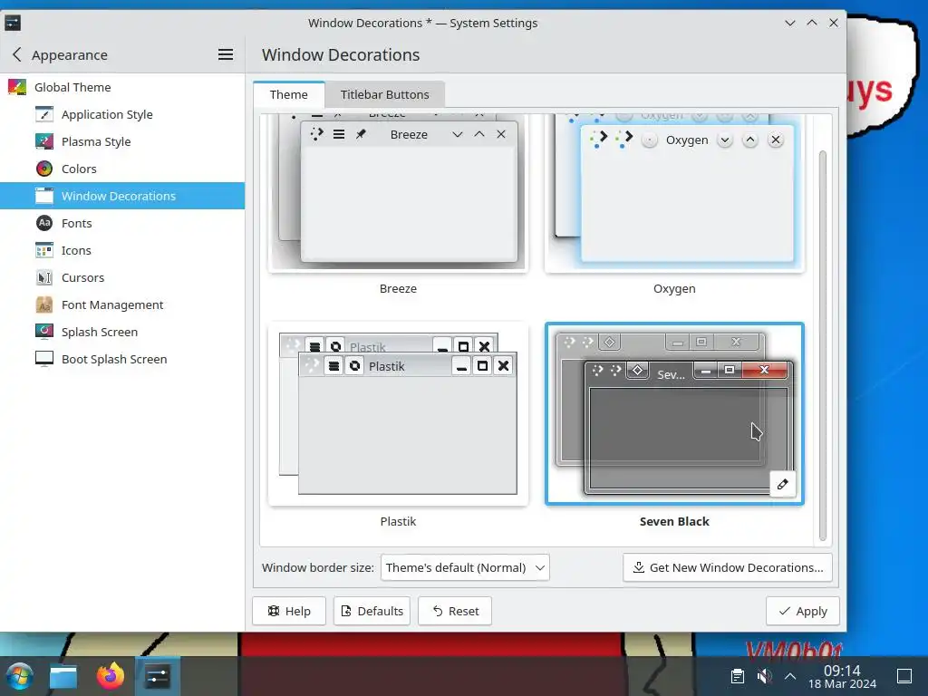This screenshot has width=928, height=696.
Task: Select Window Decorations in the sidebar
Action: 122,196
